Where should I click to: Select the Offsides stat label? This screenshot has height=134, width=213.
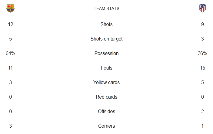pyautogui.click(x=107, y=111)
